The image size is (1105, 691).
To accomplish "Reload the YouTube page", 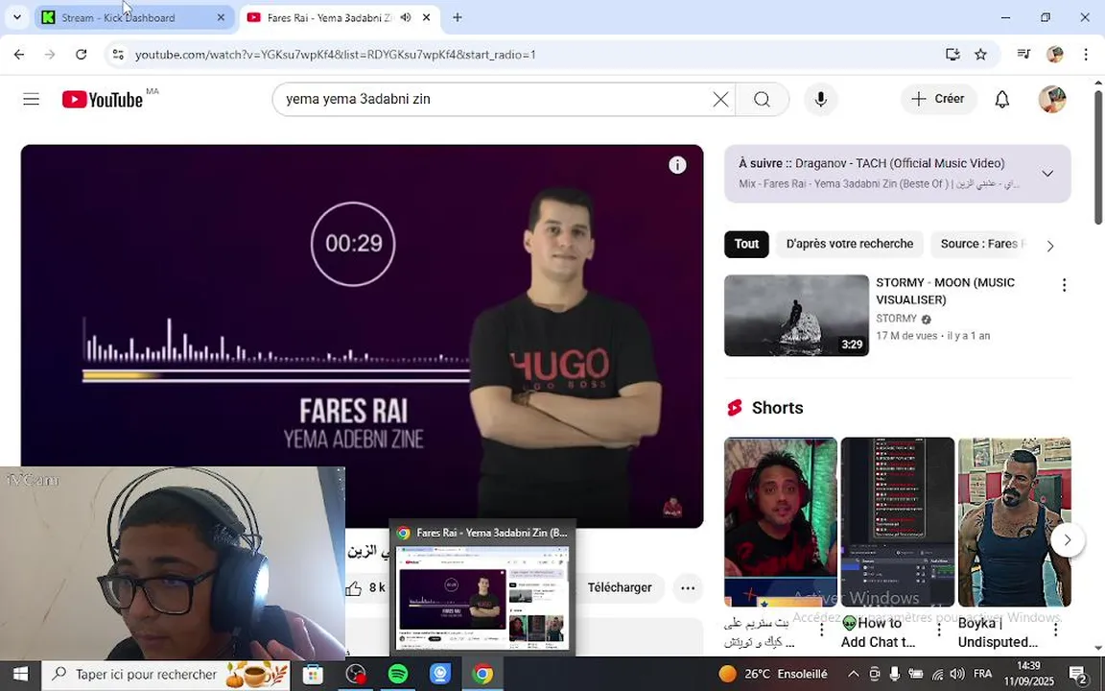I will pos(81,55).
